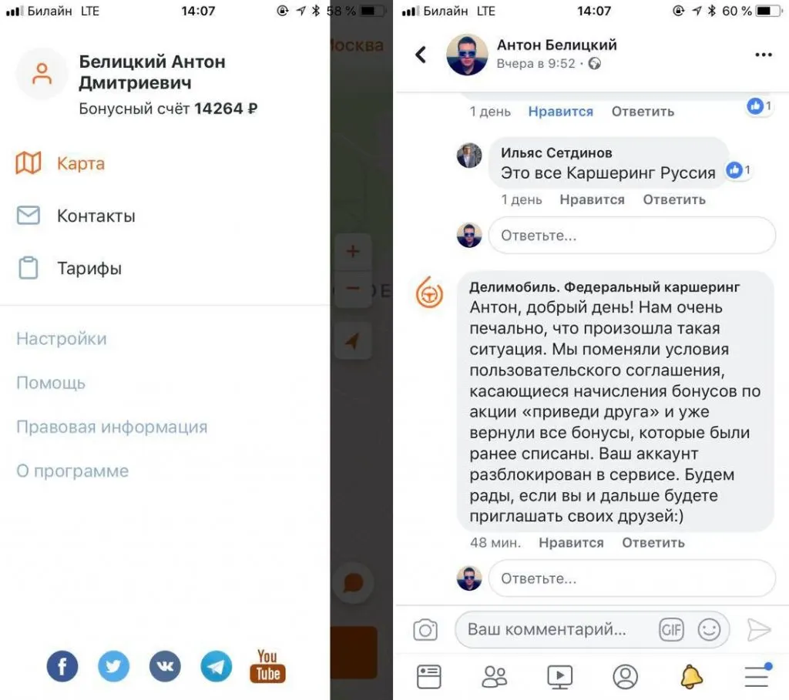The image size is (789, 700).
Task: Open the YouTube social link icon
Action: 267,666
